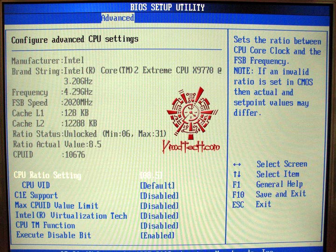Click the F1 General Help legend
This screenshot has height=252, width=336.
[x=268, y=184]
